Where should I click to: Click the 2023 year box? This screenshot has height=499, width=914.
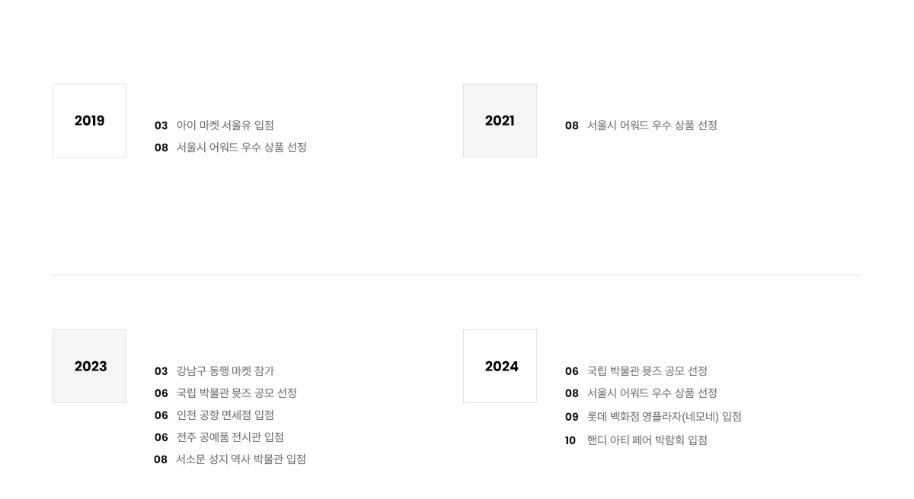click(89, 366)
